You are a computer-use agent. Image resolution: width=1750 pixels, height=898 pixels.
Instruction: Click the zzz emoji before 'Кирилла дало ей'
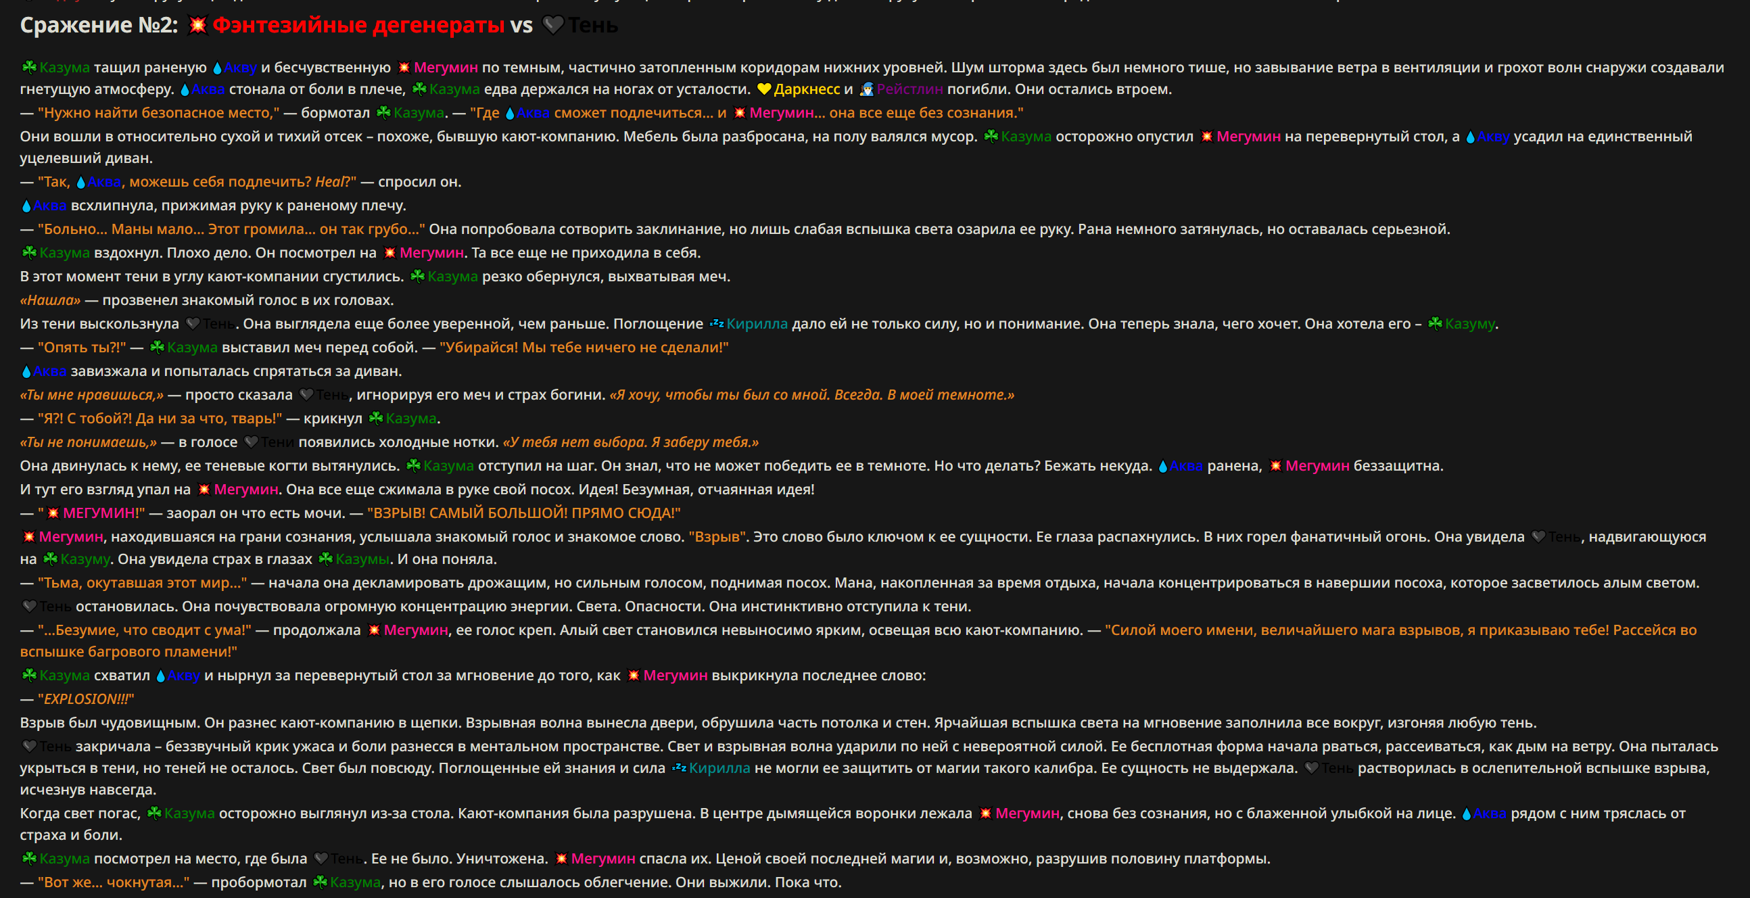pyautogui.click(x=716, y=324)
